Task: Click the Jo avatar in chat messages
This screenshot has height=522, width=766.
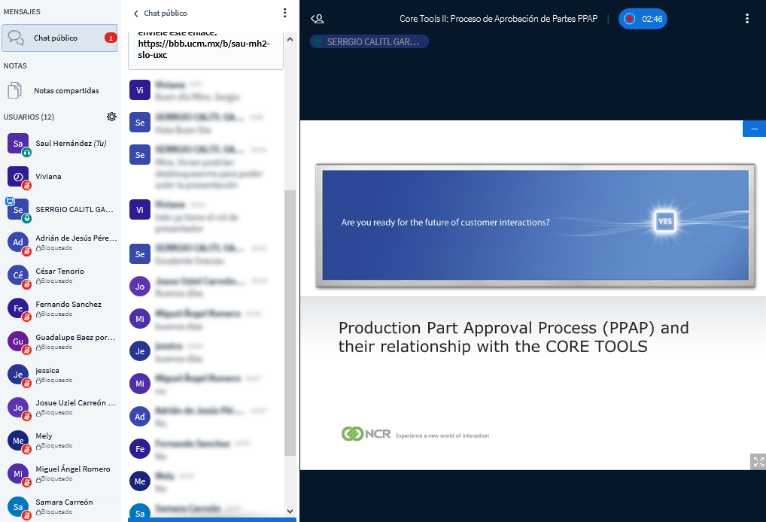Action: (x=140, y=287)
